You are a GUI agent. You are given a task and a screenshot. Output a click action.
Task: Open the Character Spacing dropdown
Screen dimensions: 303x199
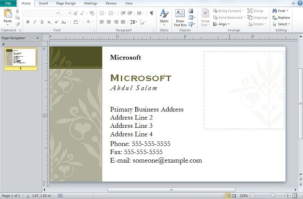pyautogui.click(x=76, y=22)
